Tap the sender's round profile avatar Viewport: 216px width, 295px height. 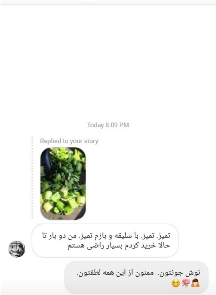click(17, 249)
